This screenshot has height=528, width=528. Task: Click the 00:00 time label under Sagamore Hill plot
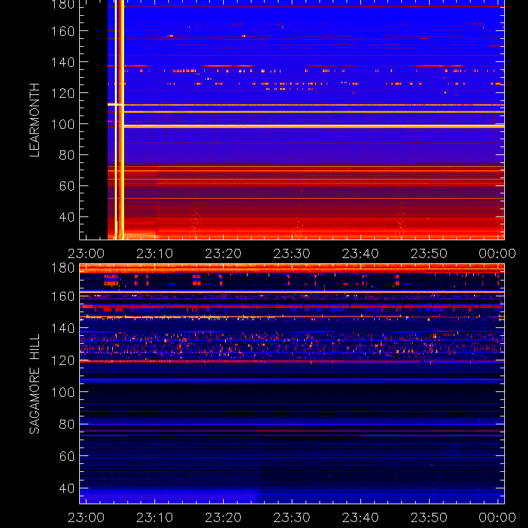[498, 517]
